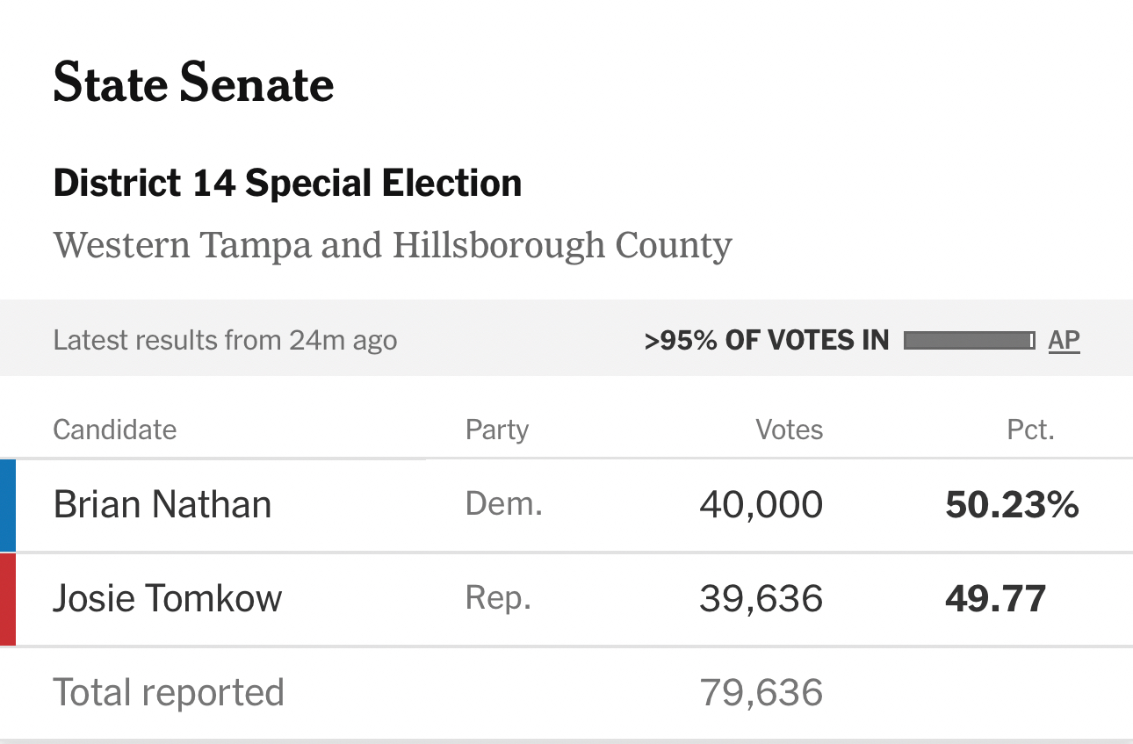Click the 50.23% percentage value
The height and width of the screenshot is (744, 1133).
click(x=1012, y=505)
